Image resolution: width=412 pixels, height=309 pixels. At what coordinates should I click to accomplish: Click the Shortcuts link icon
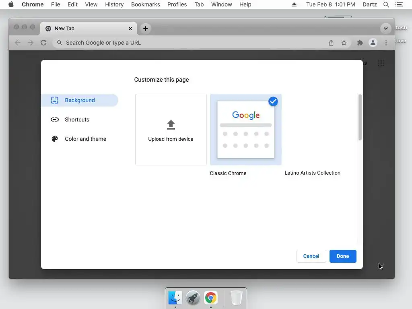coord(55,119)
